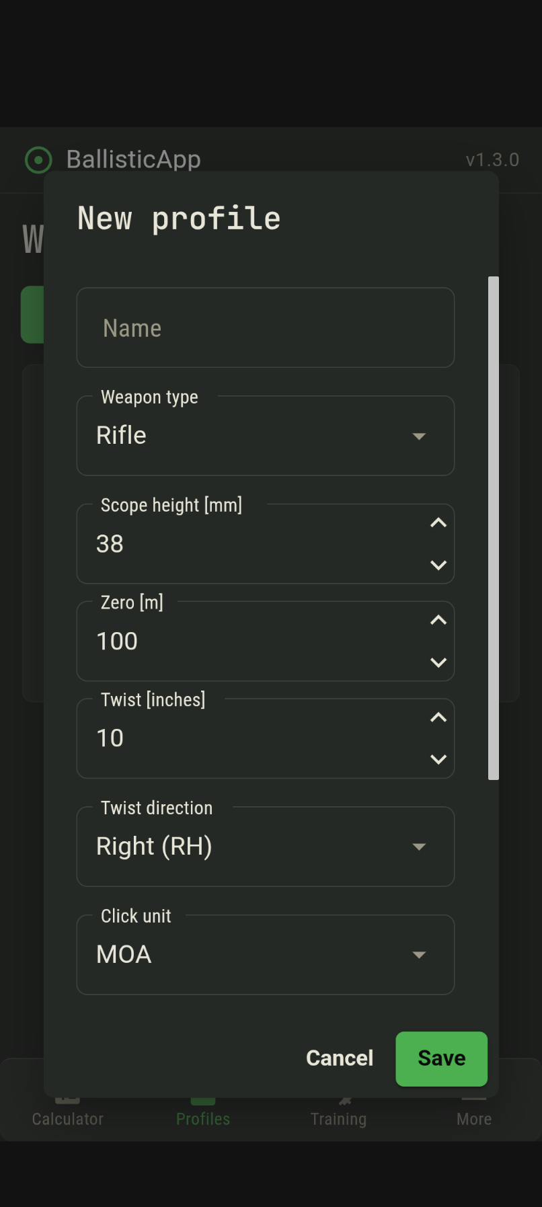Screen dimensions: 542x1207
Task: Open the More tab
Action: (474, 1118)
